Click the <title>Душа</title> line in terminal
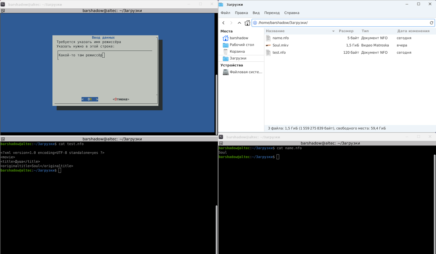 20,161
